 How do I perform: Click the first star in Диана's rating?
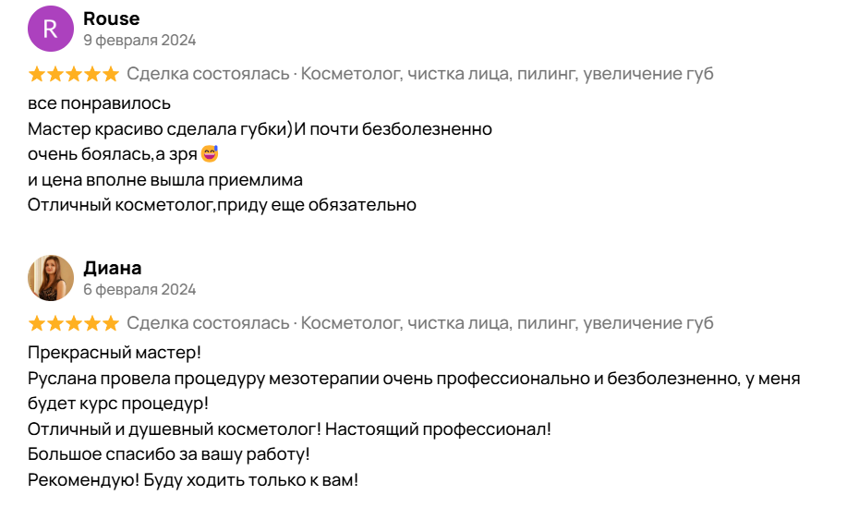pyautogui.click(x=37, y=323)
